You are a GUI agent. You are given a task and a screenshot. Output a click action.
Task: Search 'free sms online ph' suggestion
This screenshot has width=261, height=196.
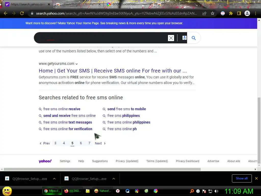tap(122, 129)
